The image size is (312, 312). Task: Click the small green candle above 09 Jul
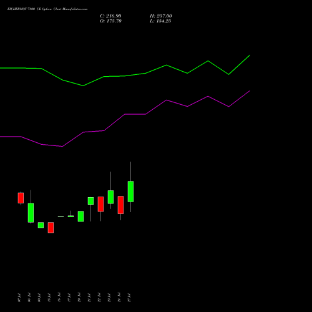41,225
